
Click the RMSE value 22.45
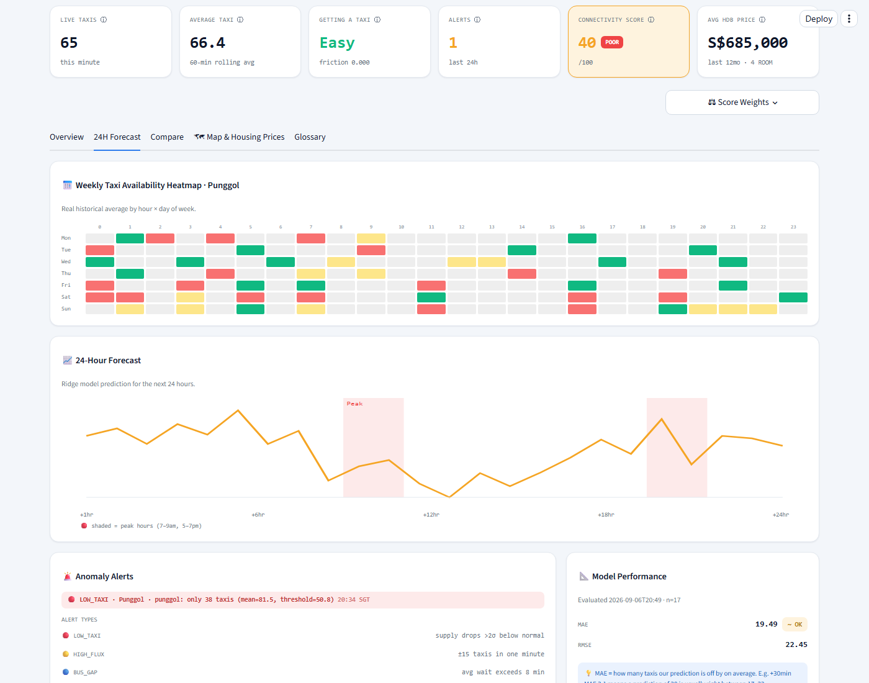coord(796,645)
